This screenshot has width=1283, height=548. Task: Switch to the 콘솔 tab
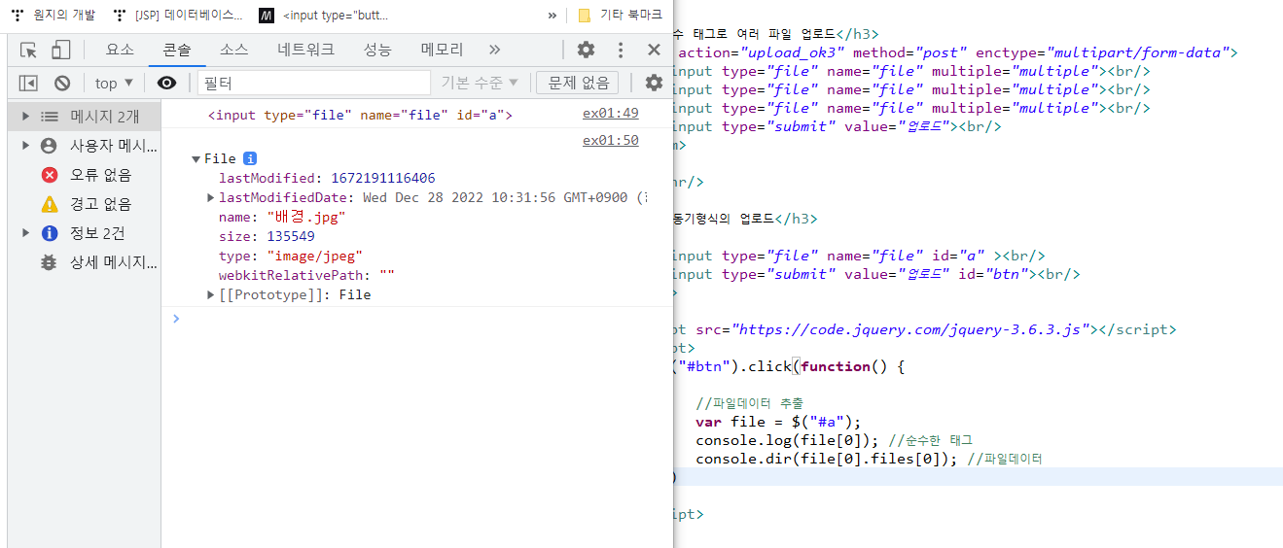(x=177, y=50)
